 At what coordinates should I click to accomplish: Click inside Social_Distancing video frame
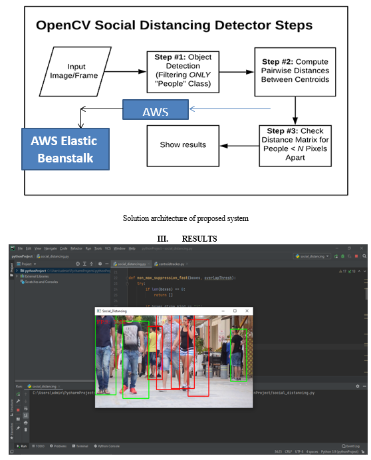174,361
